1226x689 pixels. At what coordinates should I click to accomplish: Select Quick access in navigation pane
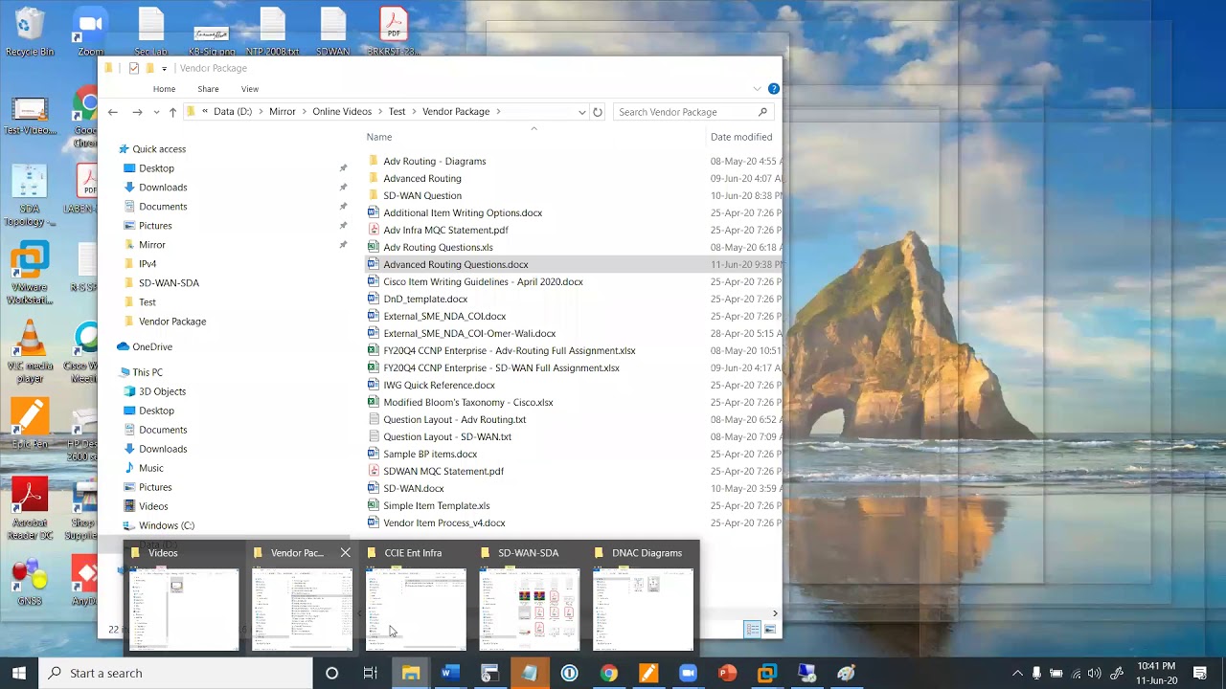(159, 149)
